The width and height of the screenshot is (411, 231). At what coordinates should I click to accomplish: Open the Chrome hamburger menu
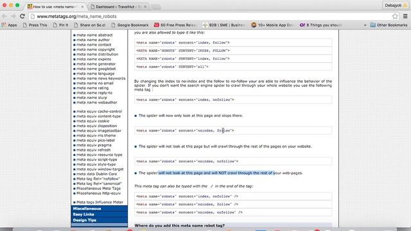click(x=405, y=16)
